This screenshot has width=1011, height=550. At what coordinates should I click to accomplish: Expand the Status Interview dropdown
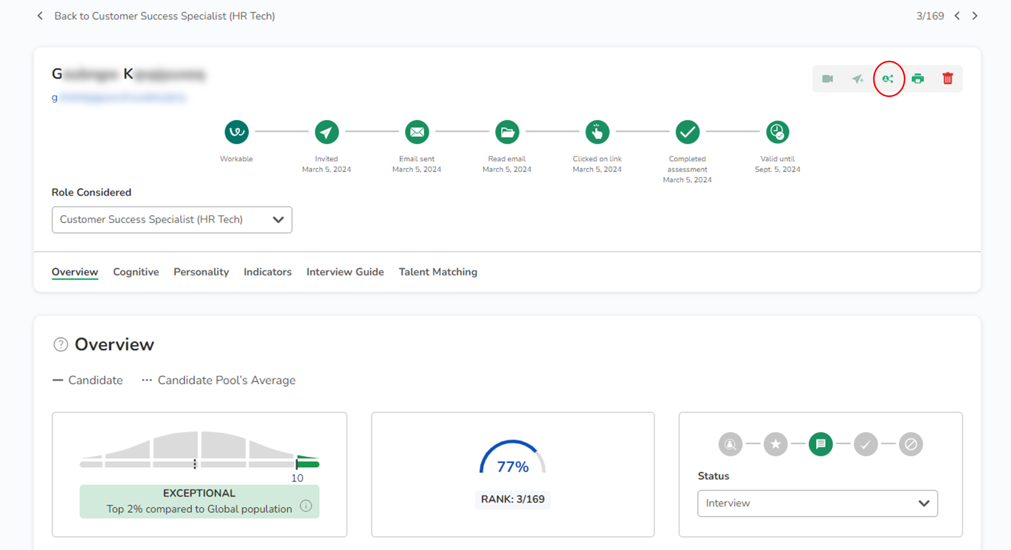coord(817,504)
